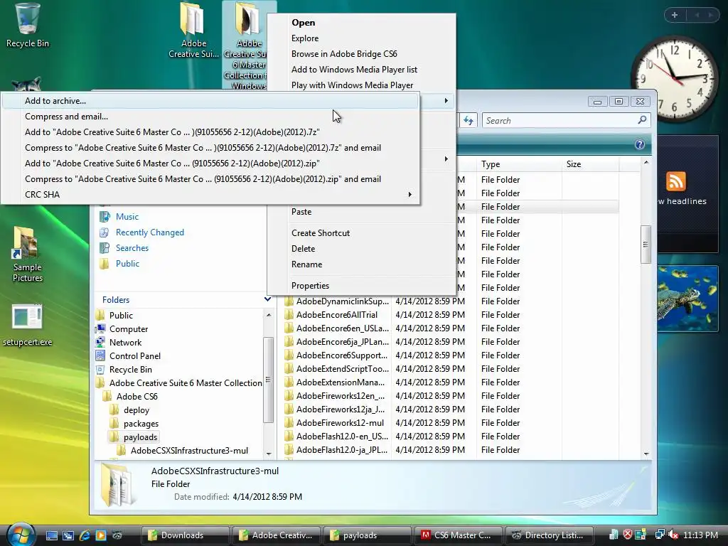Switch to Directory Listi... taskbar window
The image size is (728, 546).
click(548, 535)
